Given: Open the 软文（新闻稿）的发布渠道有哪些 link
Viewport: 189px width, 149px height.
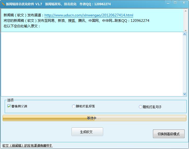Looking at the screenshot, I should coord(28,146).
